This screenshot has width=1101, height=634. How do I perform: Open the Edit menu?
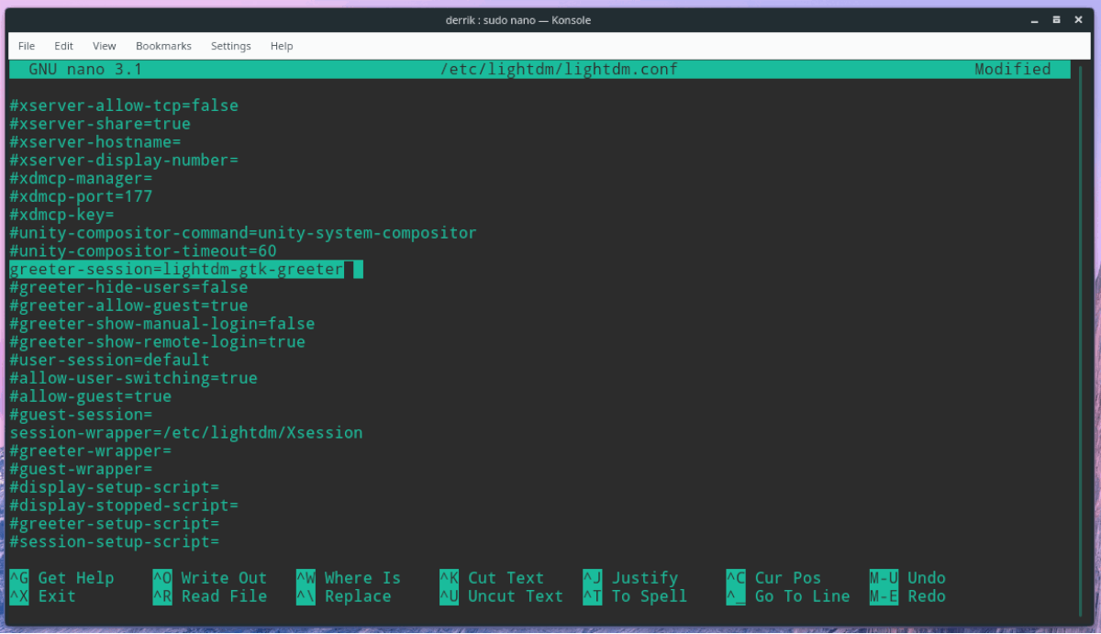(63, 46)
